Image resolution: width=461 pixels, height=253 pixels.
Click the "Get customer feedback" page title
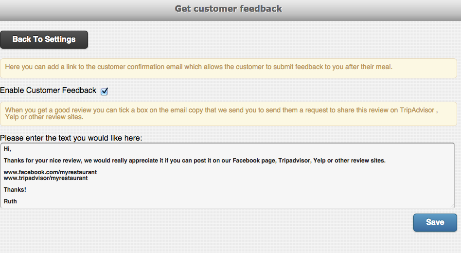pyautogui.click(x=228, y=9)
